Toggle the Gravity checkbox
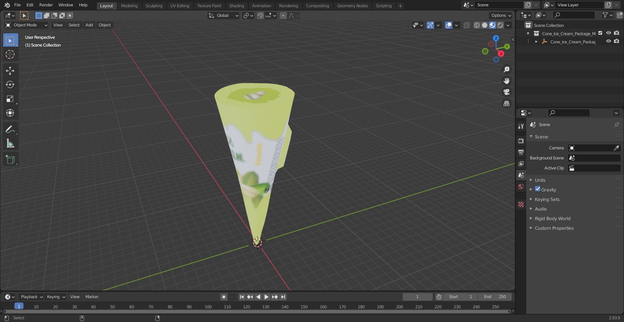The height and width of the screenshot is (322, 624). [538, 189]
